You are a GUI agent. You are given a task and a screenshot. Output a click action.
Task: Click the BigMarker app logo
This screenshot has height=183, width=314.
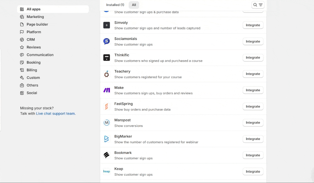click(x=107, y=139)
